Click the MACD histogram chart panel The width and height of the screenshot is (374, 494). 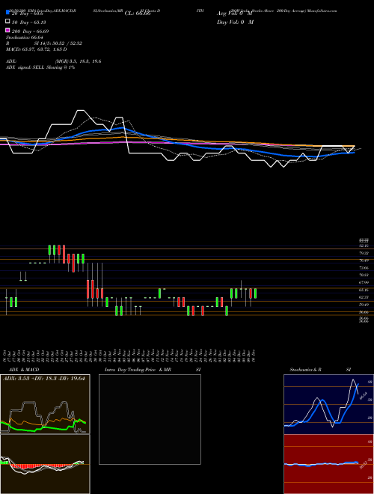pyautogui.click(x=45, y=464)
